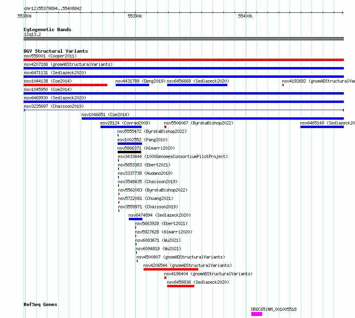
Task: Click OR6C65|NM_001005518 gene label
Action: (x=274, y=309)
